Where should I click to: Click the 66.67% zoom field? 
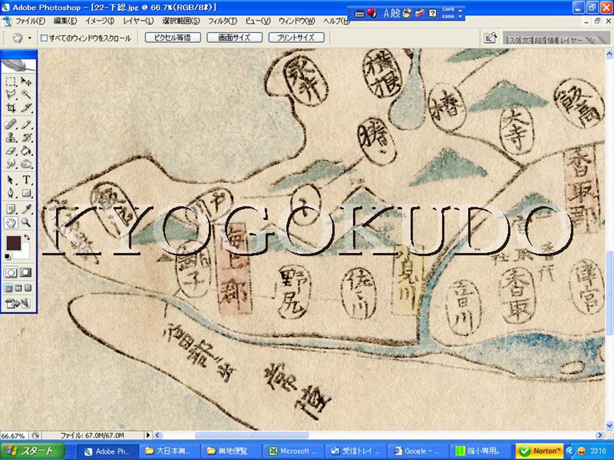13,435
